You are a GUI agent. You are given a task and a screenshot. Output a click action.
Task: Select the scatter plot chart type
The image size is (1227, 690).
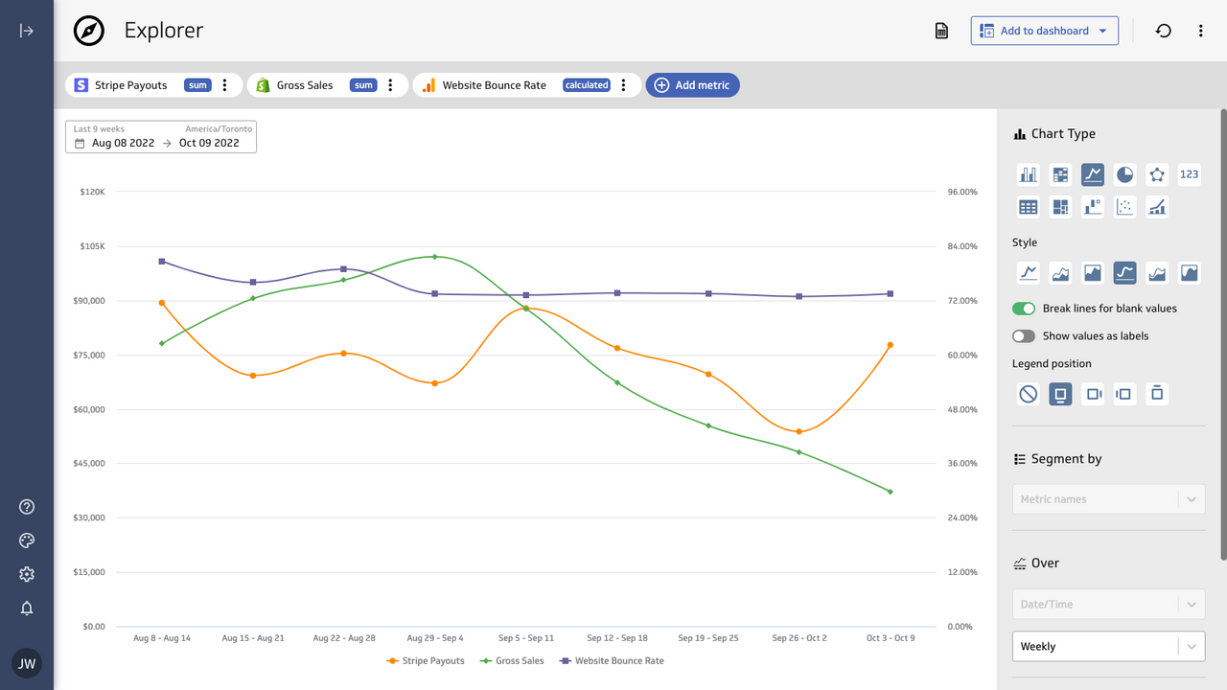(1125, 207)
